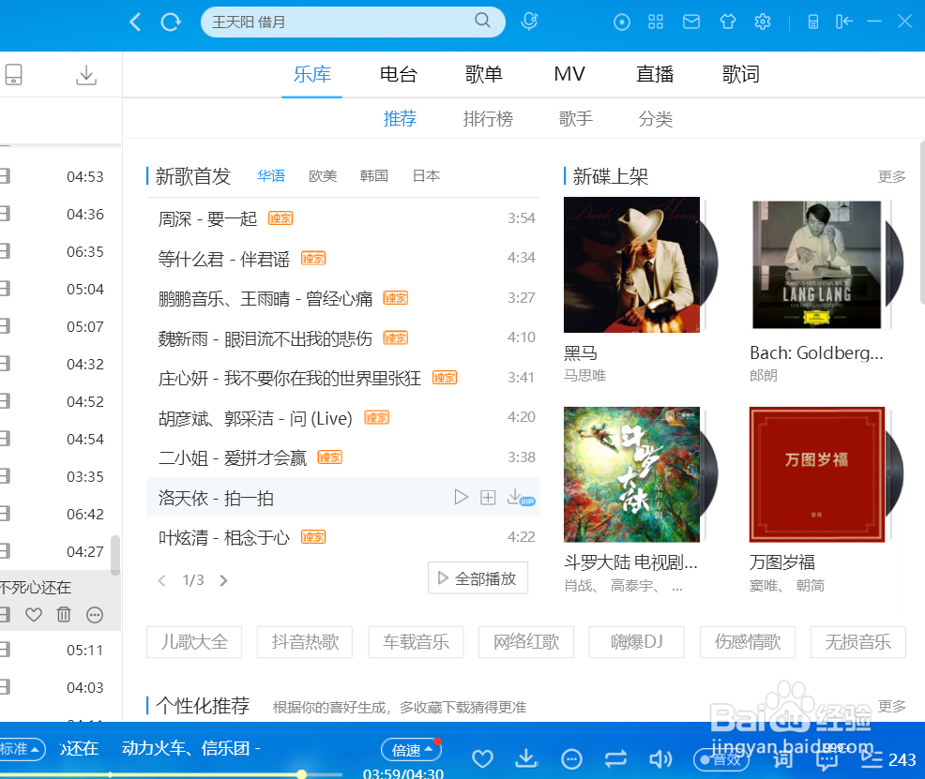Seek using the playback progress slider handle
925x779 pixels.
coord(301,773)
